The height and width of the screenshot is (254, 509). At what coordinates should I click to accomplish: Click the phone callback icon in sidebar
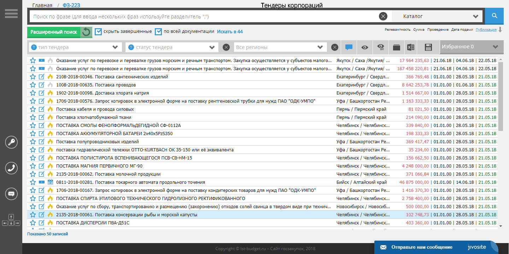click(11, 168)
